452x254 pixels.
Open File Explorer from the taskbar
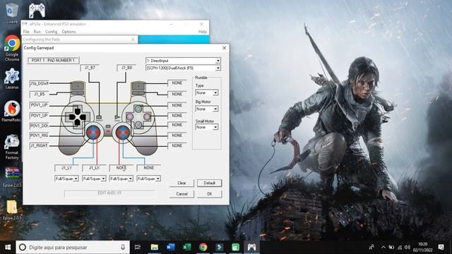[154, 247]
